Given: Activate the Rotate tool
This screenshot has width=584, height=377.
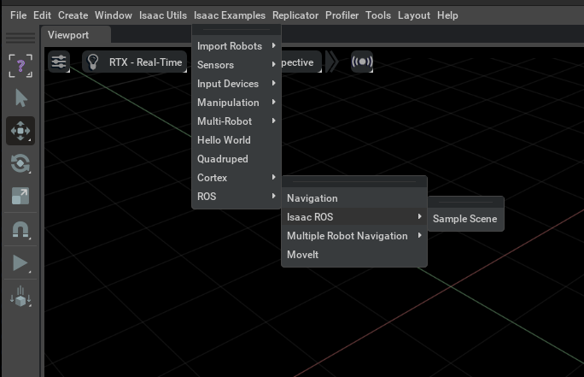Looking at the screenshot, I should tap(20, 163).
